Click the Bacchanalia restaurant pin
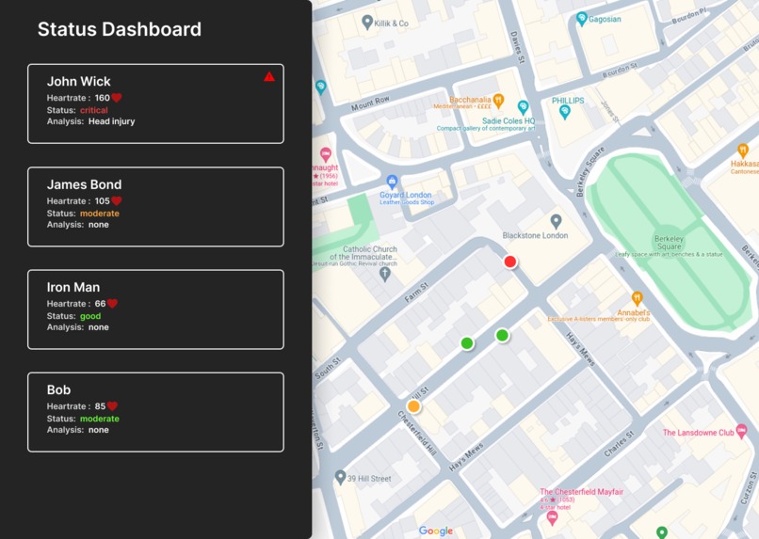 498,101
